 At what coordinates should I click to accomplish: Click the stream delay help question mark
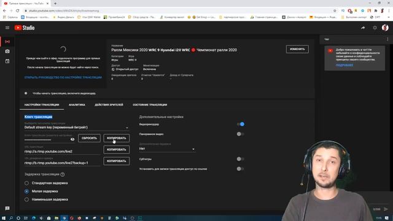point(63,174)
